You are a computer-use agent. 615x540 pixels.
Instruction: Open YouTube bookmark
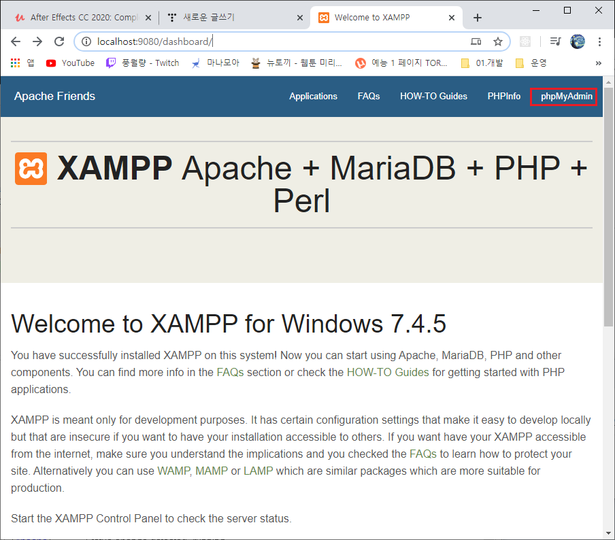click(x=70, y=63)
